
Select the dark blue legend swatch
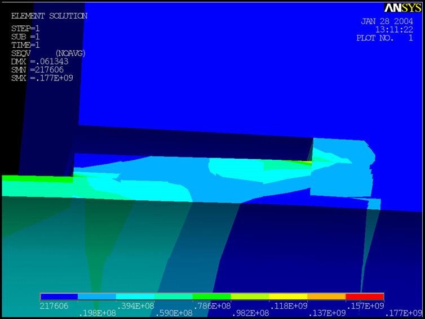(x=59, y=296)
